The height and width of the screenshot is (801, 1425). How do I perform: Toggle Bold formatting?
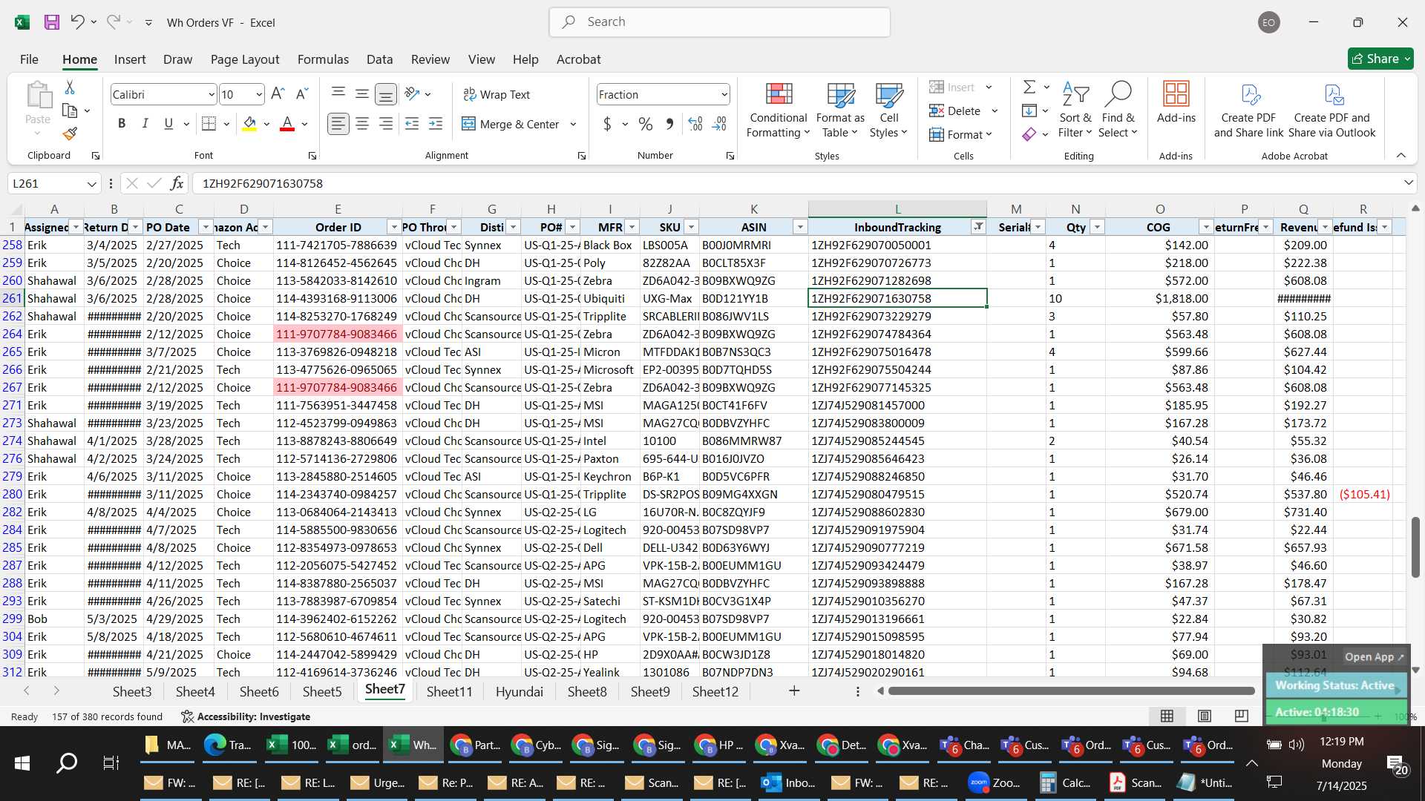[x=122, y=124]
